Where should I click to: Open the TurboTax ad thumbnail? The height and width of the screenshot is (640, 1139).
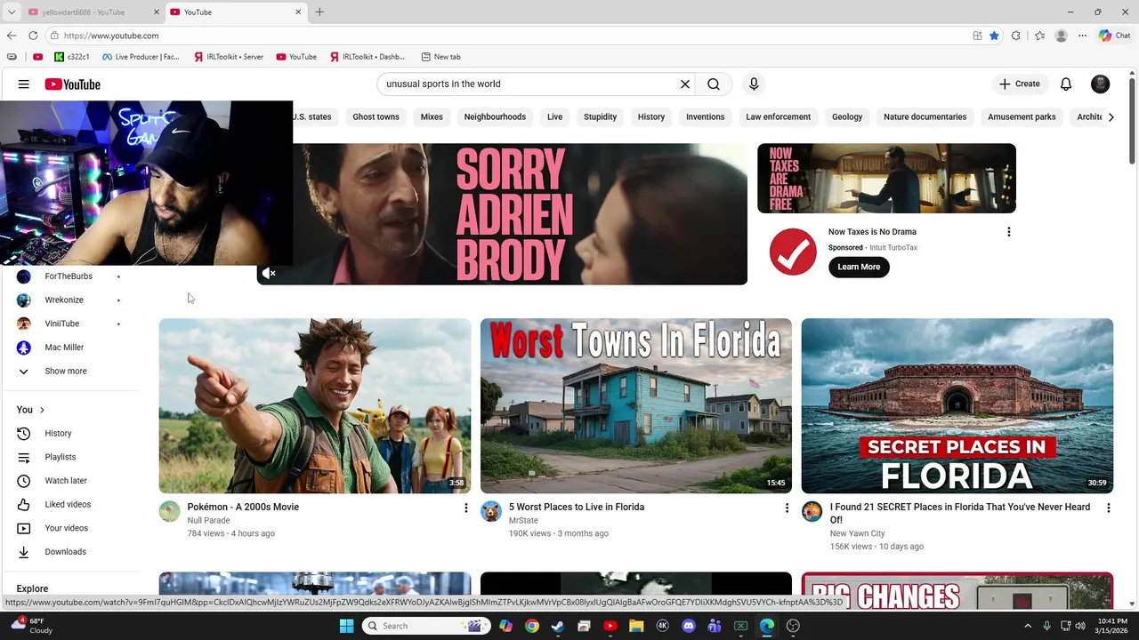(x=886, y=178)
